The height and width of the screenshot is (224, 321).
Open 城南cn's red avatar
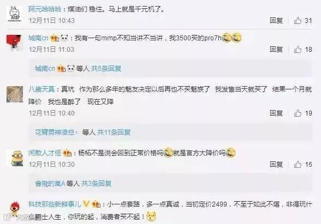[15, 43]
